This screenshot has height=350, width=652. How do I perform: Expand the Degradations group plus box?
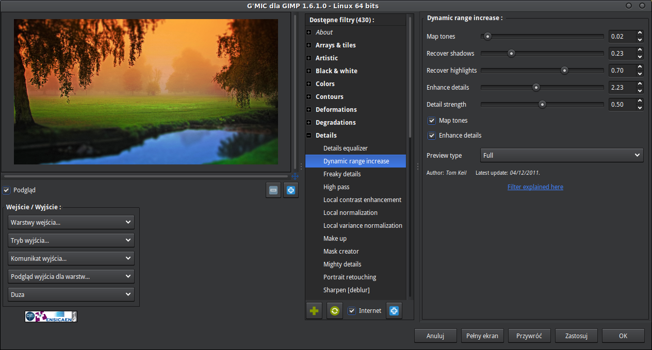coord(309,123)
